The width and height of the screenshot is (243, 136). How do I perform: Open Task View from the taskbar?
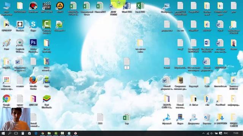(16, 133)
